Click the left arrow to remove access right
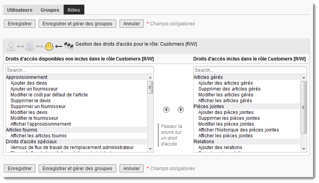This screenshot has width=319, height=183. pyautogui.click(x=166, y=110)
